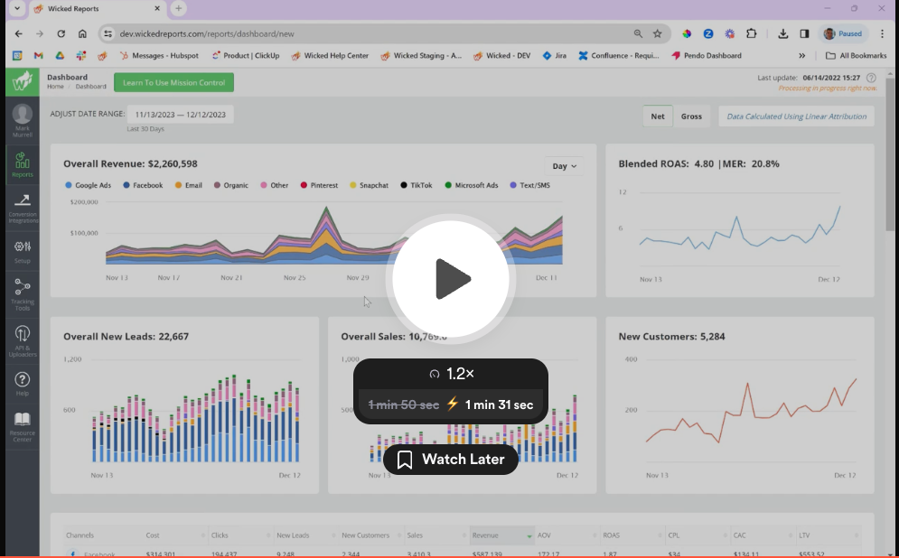Open the browser extensions puzzle icon
Screen dimensions: 899x558
click(751, 33)
